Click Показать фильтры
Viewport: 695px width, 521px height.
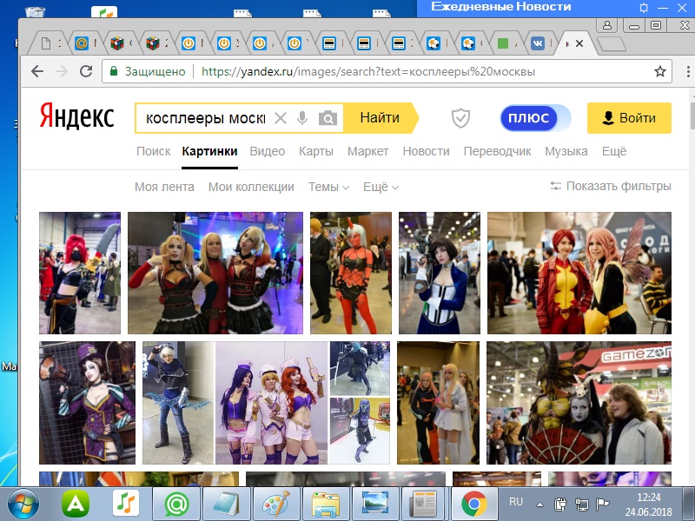(611, 186)
